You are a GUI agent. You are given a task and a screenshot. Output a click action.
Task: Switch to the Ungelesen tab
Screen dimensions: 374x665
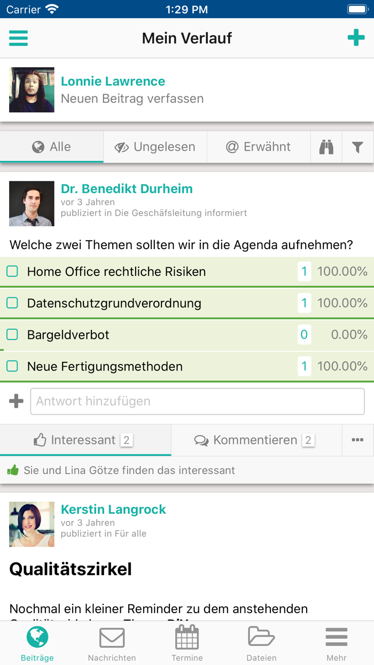(155, 146)
